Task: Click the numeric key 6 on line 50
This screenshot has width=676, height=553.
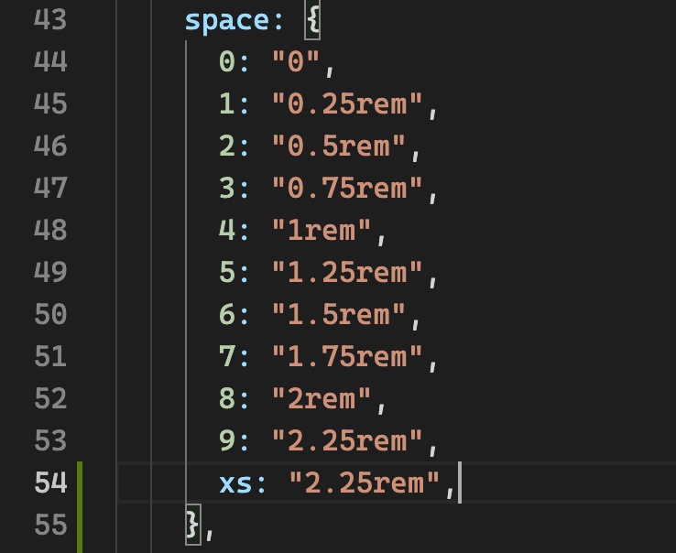Action: [x=227, y=314]
